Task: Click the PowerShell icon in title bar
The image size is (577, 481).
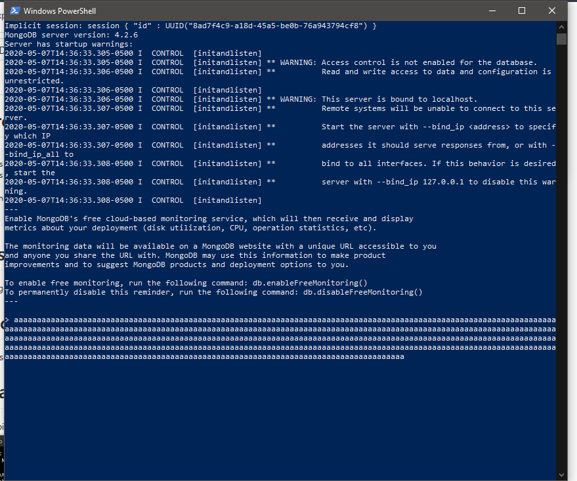Action: (14, 10)
